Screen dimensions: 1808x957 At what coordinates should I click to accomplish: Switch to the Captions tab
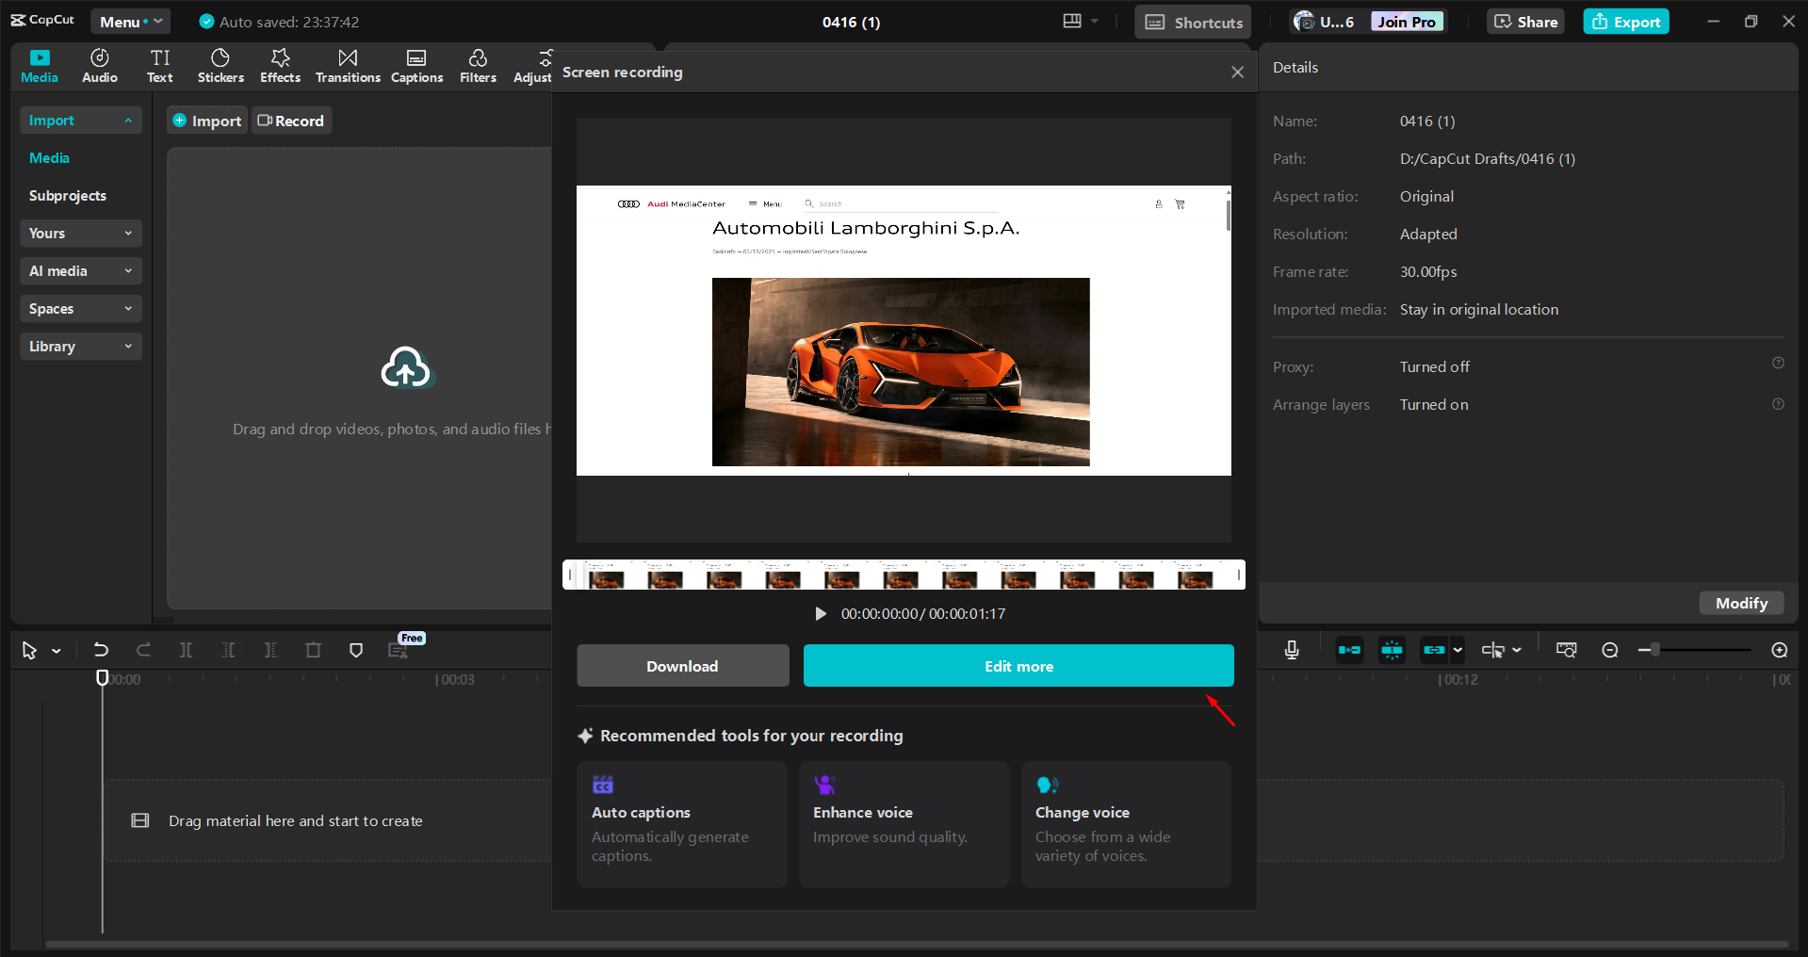(x=416, y=66)
